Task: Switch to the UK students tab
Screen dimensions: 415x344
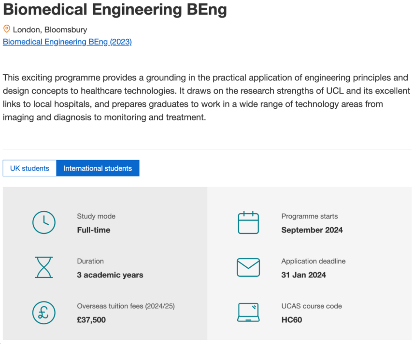Action: click(29, 168)
